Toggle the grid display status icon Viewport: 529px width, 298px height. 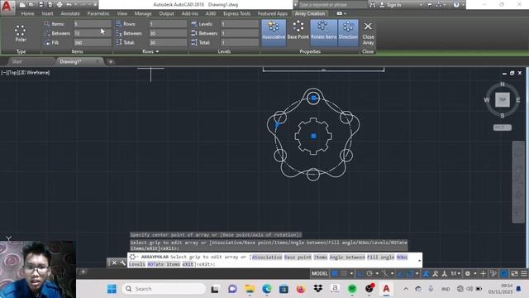(x=335, y=273)
